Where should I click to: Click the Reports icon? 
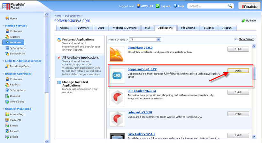tap(7, 131)
